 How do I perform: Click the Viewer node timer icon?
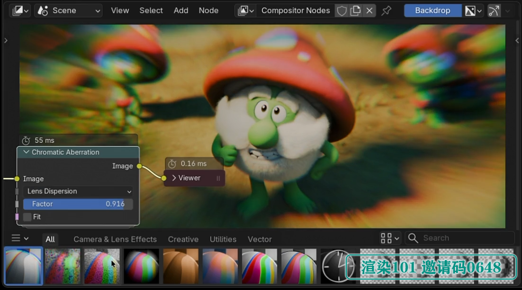click(172, 164)
